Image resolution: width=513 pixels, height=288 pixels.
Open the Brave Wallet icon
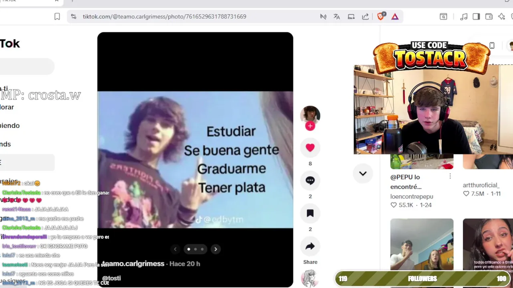pos(489,16)
